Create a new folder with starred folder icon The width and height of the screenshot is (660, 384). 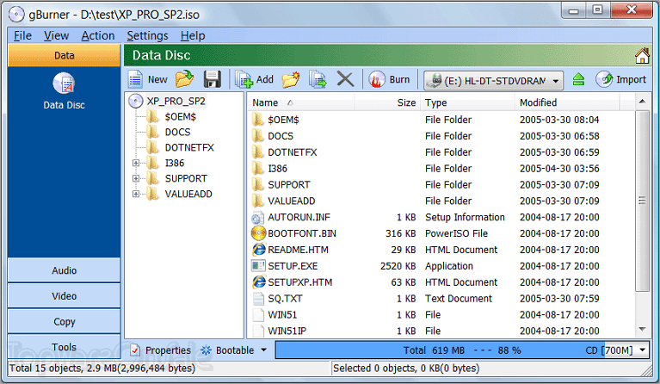pos(291,79)
